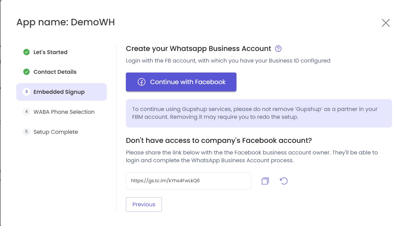Click the help question mark icon
This screenshot has width=404, height=226.
tap(278, 49)
